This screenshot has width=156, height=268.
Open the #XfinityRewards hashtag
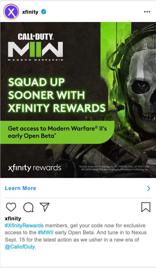pos(24,225)
